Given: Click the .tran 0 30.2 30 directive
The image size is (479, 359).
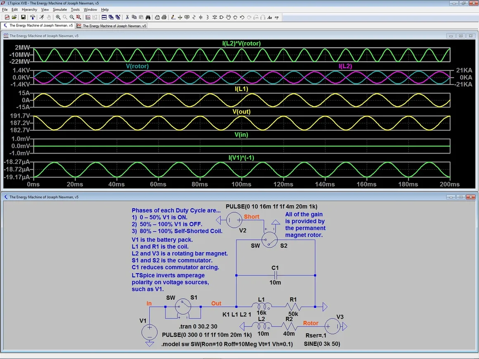Looking at the screenshot, I should coord(199,326).
